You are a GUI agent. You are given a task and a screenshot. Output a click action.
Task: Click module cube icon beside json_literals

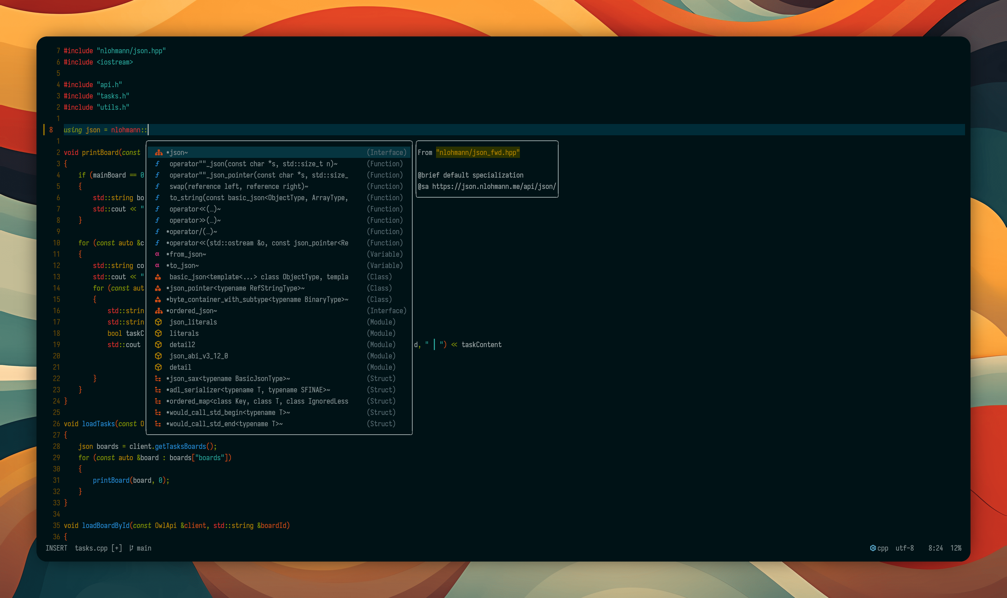(158, 322)
